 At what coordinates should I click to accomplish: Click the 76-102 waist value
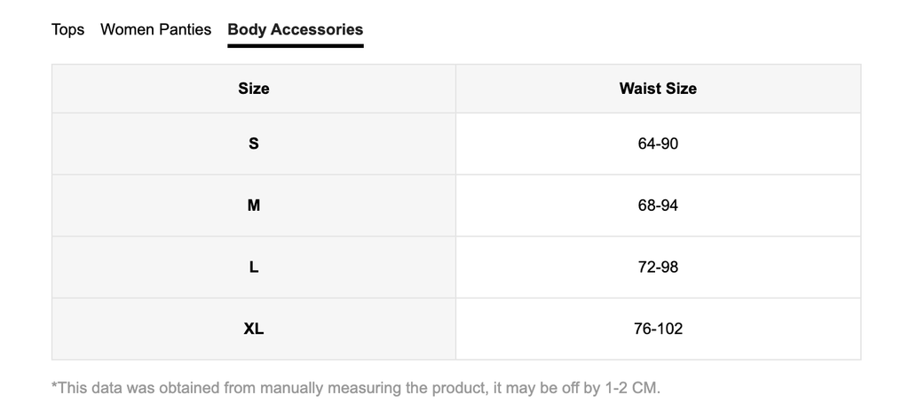pyautogui.click(x=658, y=329)
